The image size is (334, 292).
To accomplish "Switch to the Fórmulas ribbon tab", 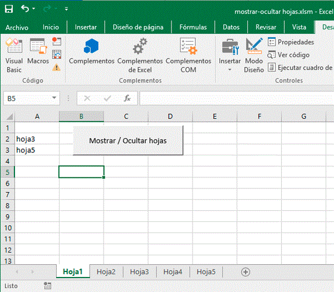I will pos(193,27).
